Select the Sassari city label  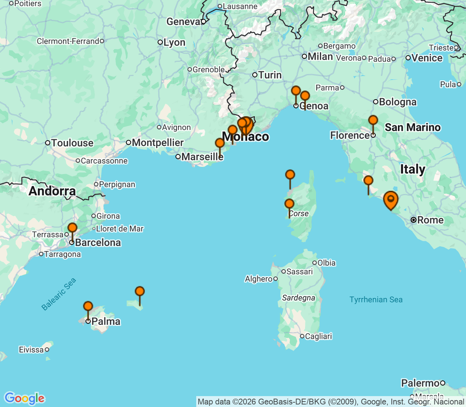coord(300,271)
